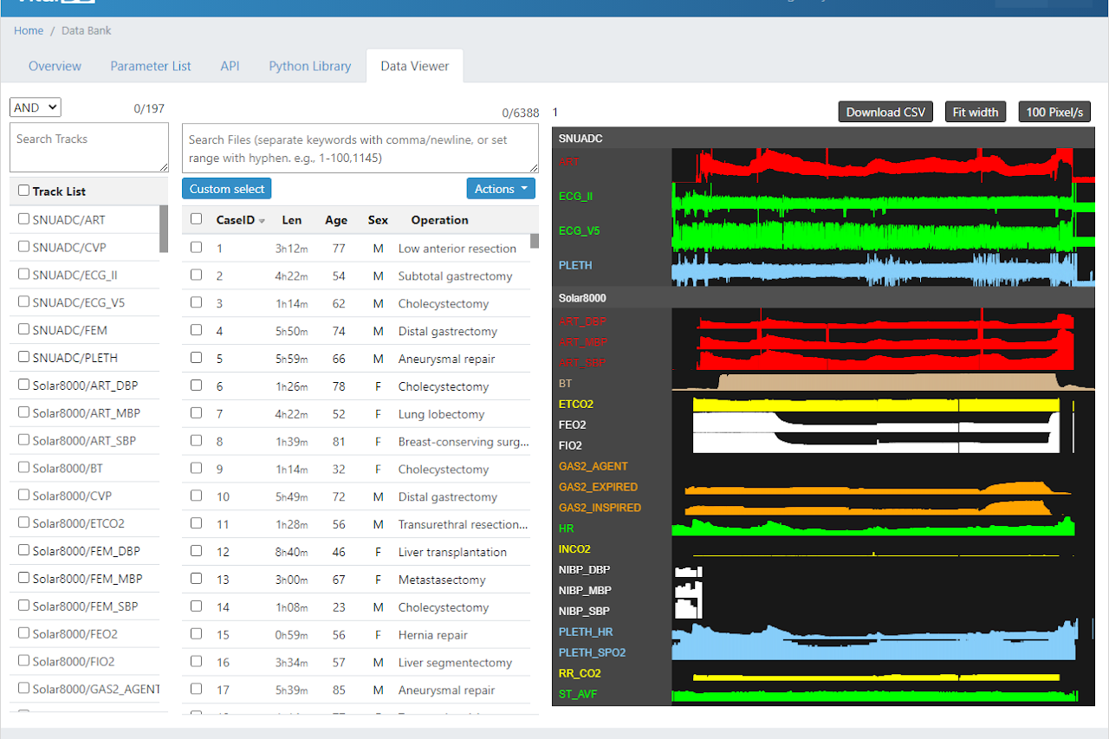Click inside the Search Tracks field
Viewport: 1109px width, 739px height.
click(89, 147)
